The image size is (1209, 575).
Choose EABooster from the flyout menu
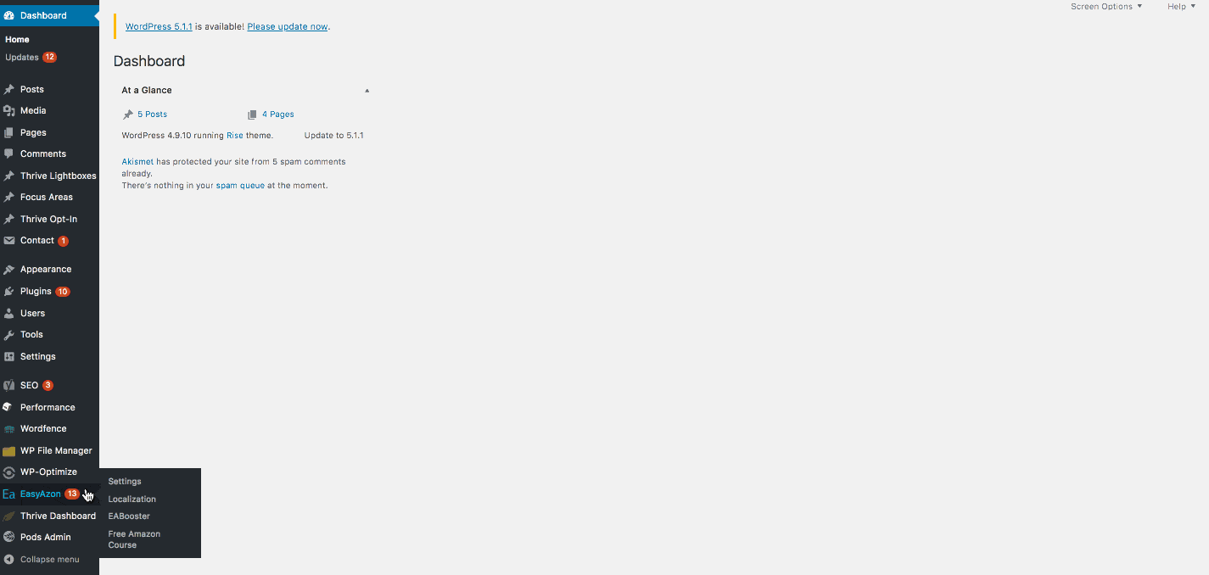click(129, 516)
